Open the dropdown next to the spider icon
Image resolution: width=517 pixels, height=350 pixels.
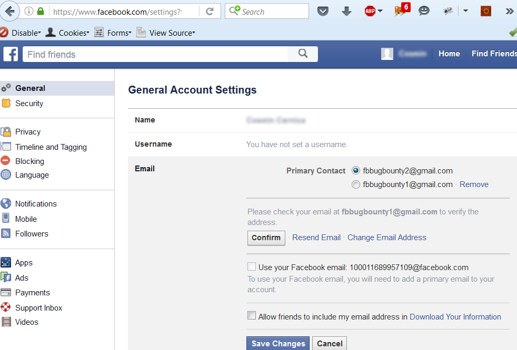(465, 11)
